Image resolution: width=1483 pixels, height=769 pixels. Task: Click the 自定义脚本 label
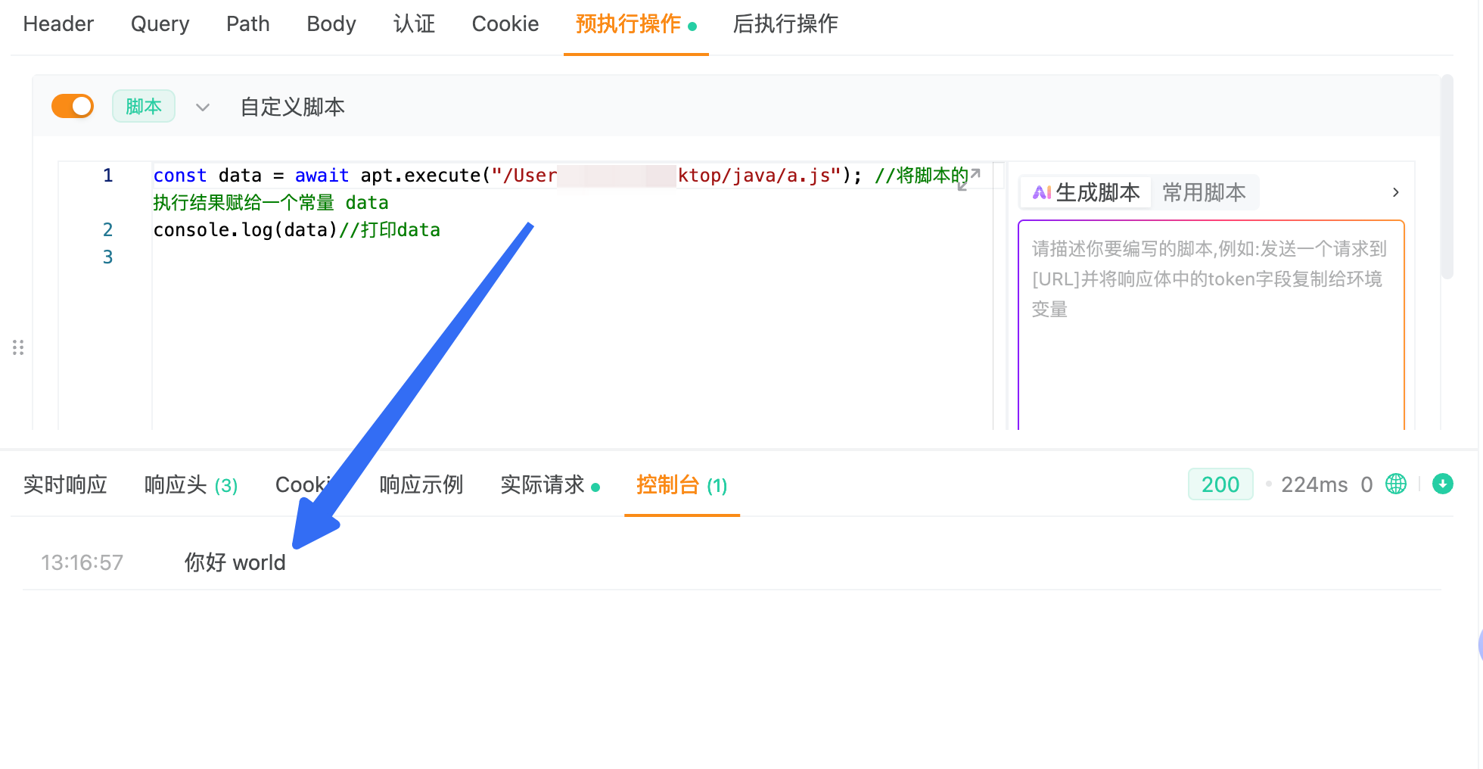(x=293, y=107)
